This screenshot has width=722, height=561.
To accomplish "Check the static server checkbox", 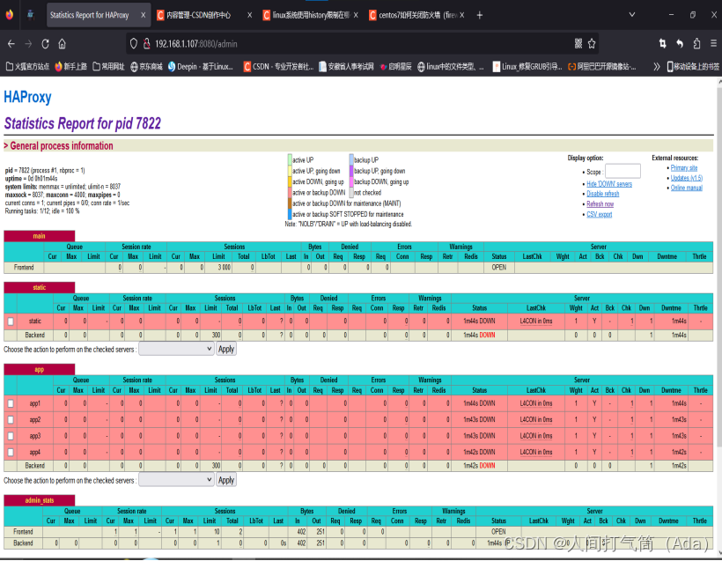I will [11, 321].
